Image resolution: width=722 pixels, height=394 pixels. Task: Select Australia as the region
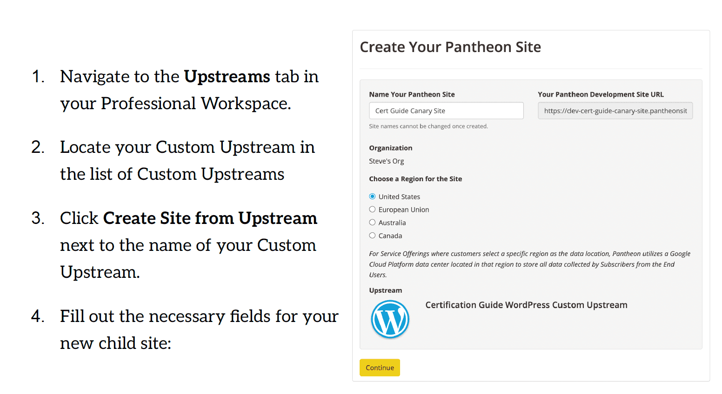click(x=372, y=222)
